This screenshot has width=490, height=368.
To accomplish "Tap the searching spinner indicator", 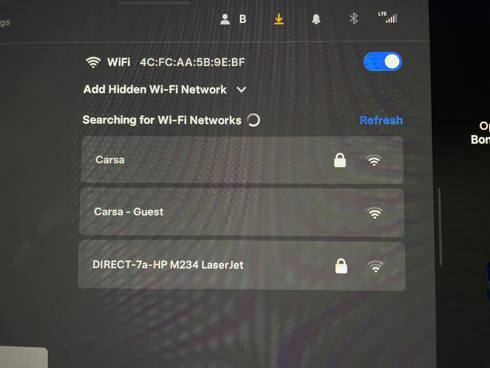I will (x=253, y=120).
